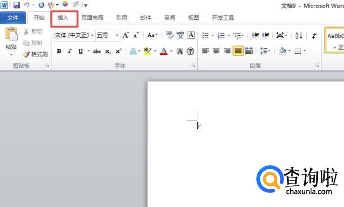Click the Character Border A icon
This screenshot has height=207, width=344.
[x=191, y=35]
